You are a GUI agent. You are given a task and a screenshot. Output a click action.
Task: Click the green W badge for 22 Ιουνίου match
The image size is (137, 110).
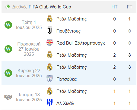click(x=8, y=73)
